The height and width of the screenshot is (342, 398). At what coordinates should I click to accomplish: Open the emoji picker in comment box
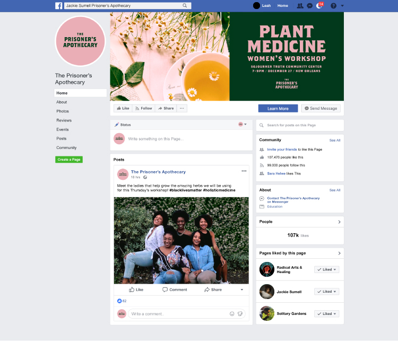coord(232,314)
